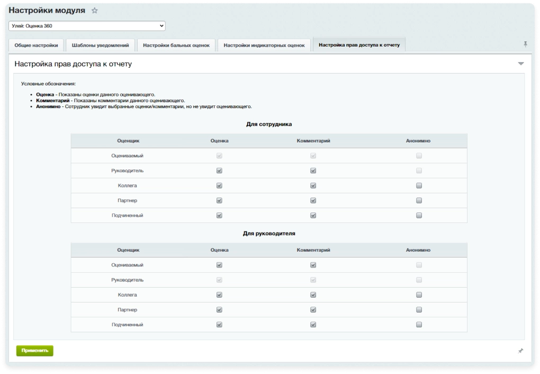Click Оцениваемый row label in manager table
Screen dimensions: 540x374
click(128, 265)
